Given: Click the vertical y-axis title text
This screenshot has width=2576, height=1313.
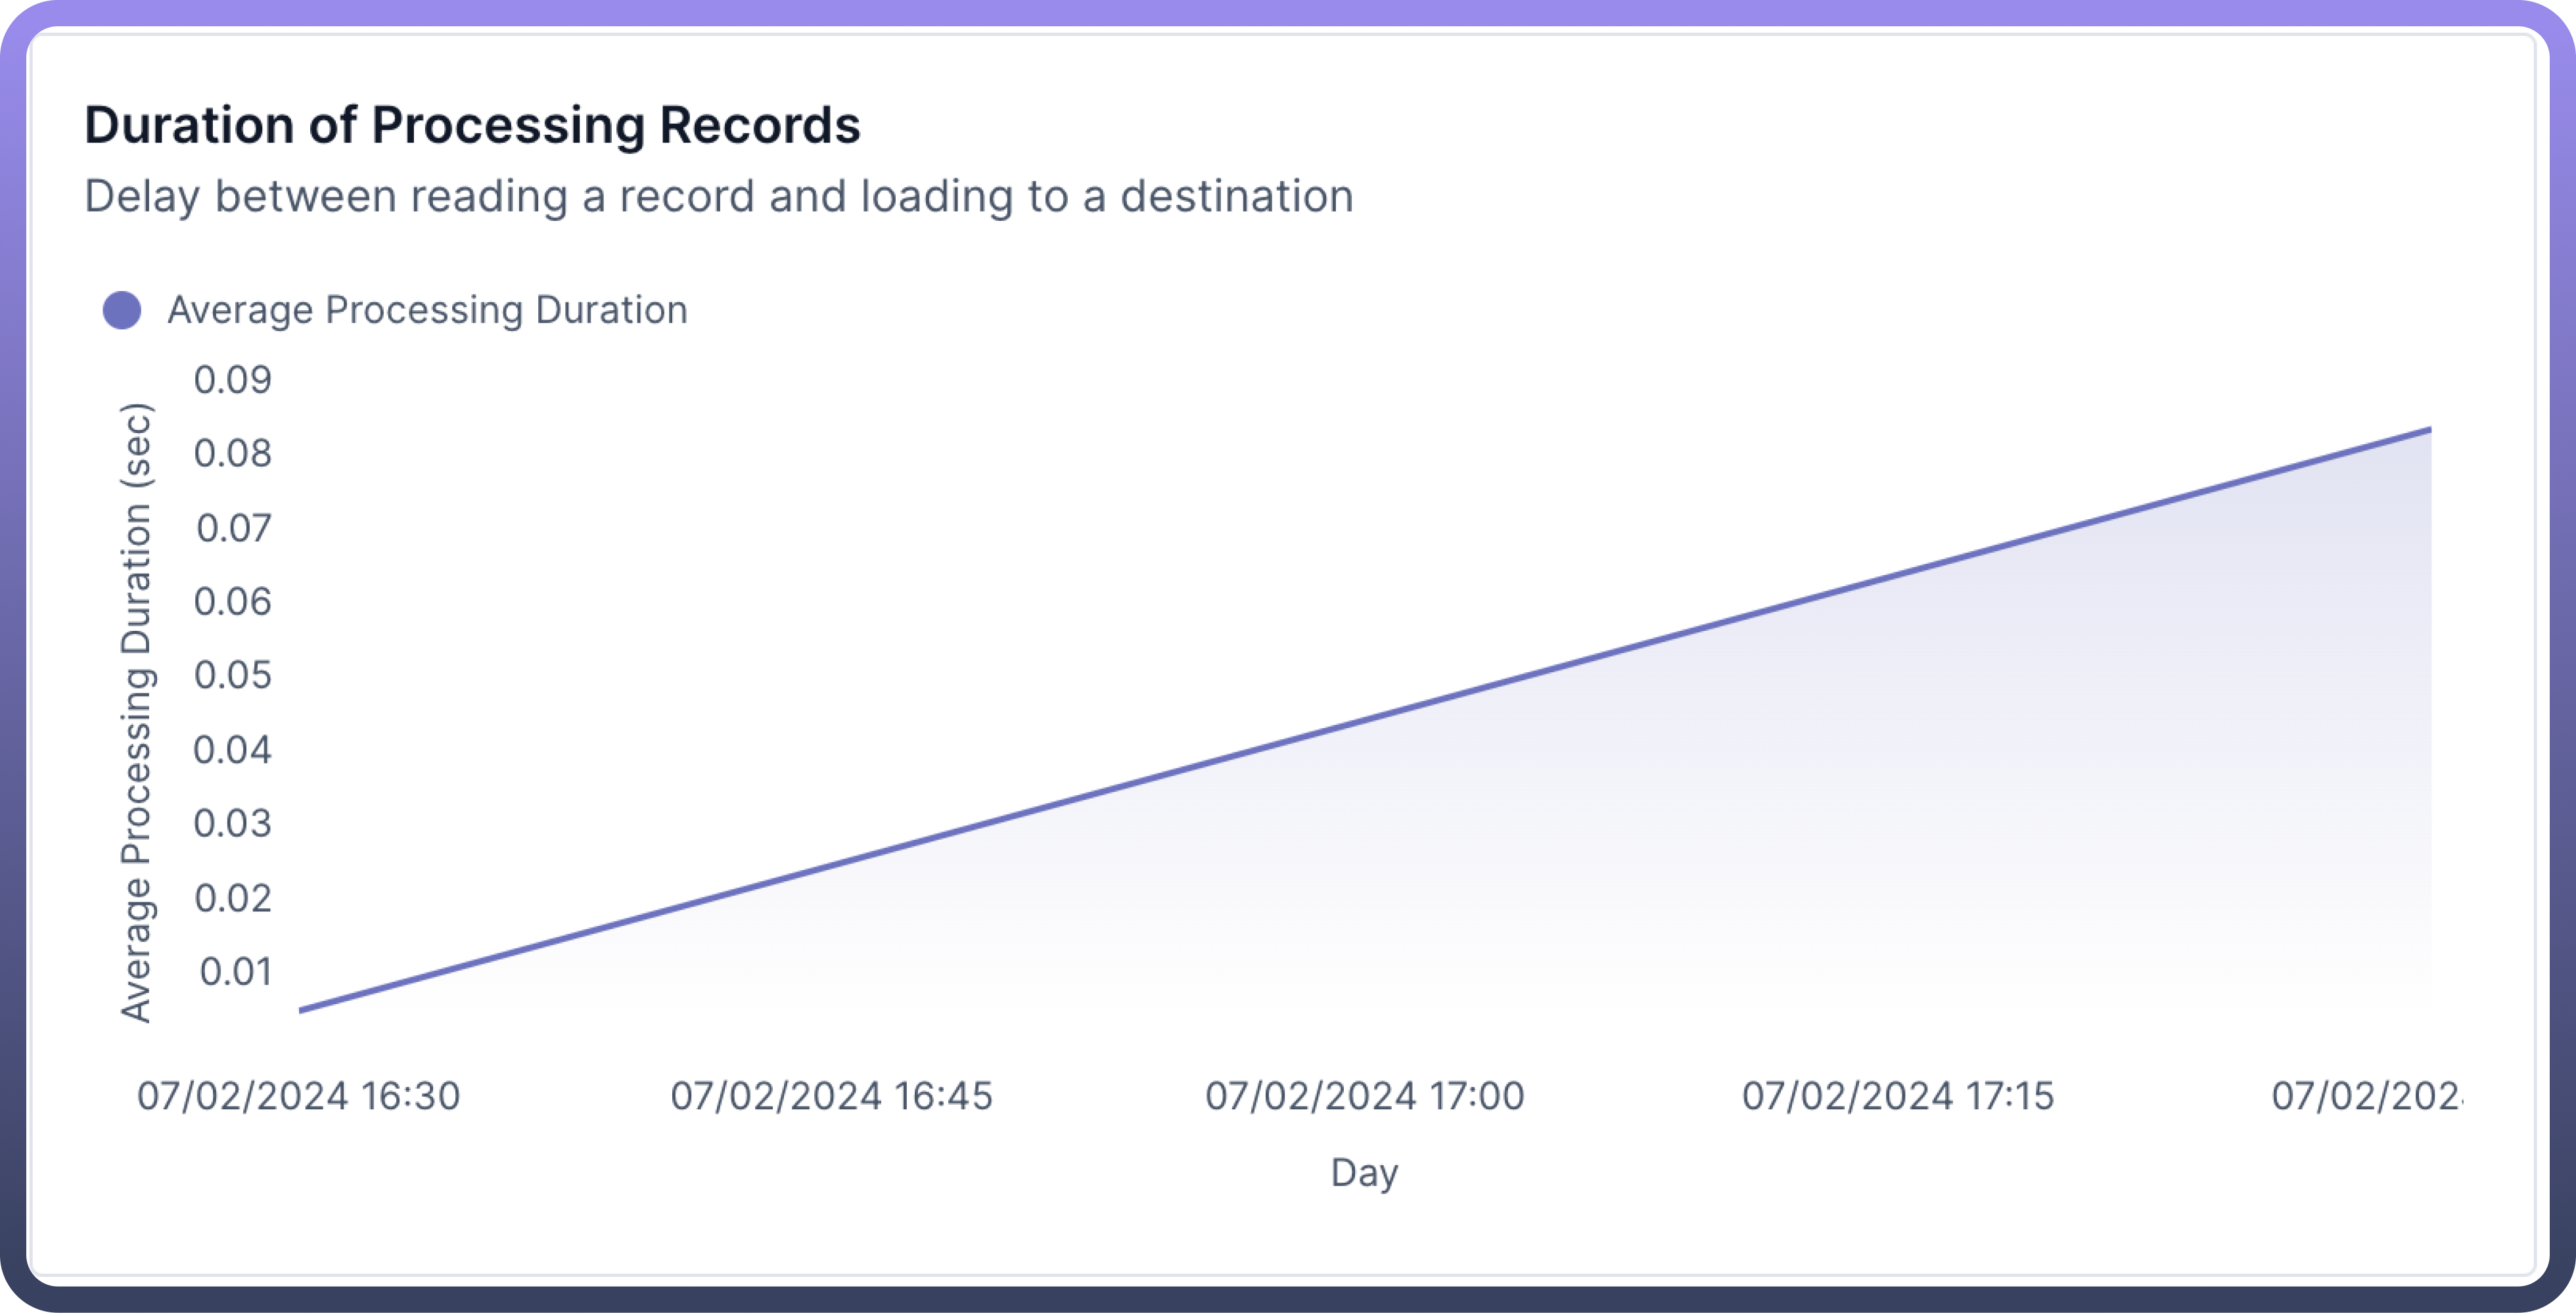Looking at the screenshot, I should 136,712.
